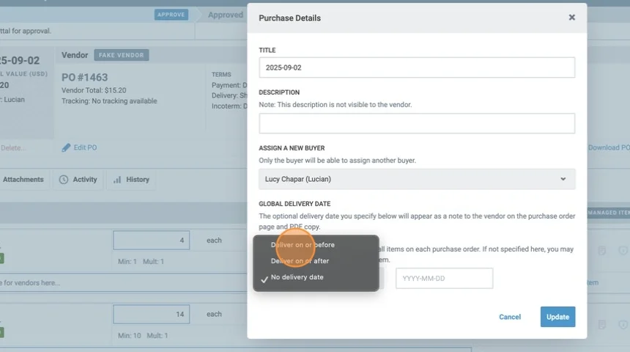Open the Activity tab
Screen dimensions: 630x352
click(x=78, y=180)
